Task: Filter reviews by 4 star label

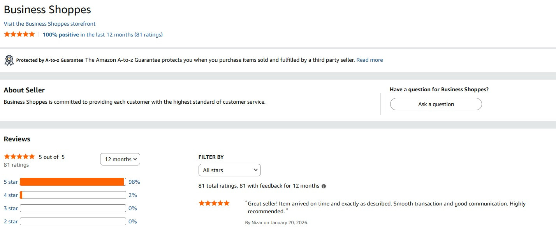Action: (x=11, y=195)
